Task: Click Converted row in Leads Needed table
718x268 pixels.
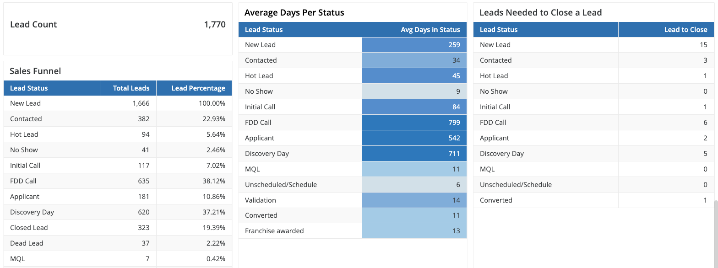Action: point(496,200)
